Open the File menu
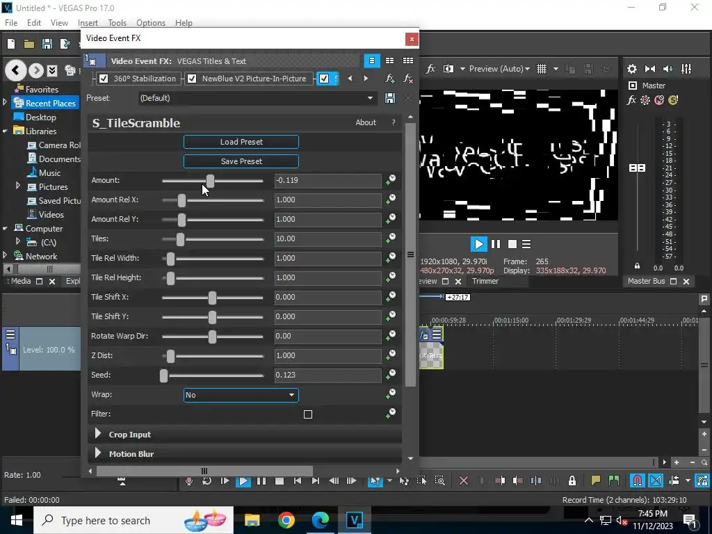 pos(11,23)
